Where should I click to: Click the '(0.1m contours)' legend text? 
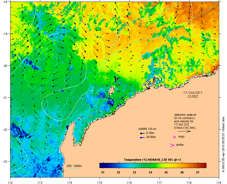pos(184,118)
